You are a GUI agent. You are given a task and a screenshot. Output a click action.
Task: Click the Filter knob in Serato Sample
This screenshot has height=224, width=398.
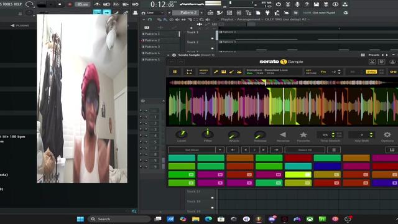coord(207,134)
